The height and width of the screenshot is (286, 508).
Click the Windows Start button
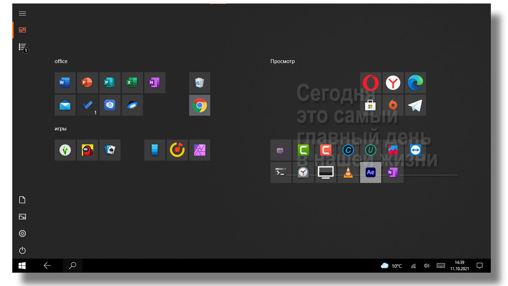pos(22,266)
